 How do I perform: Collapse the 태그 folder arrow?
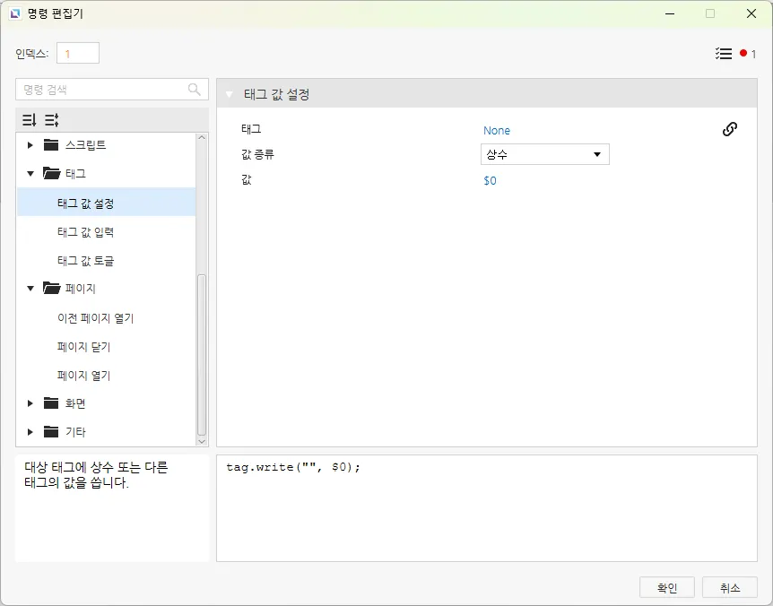pos(30,174)
